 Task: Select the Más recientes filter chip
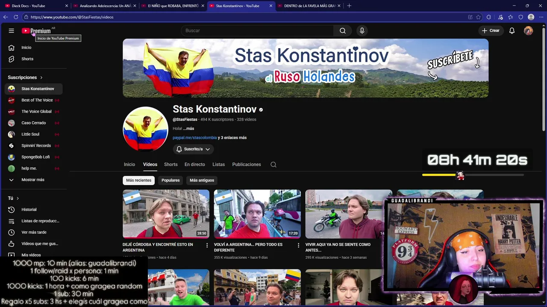click(138, 180)
